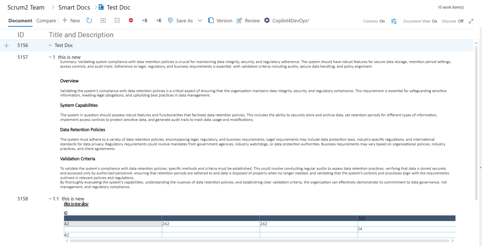Refresh the document view

click(89, 20)
